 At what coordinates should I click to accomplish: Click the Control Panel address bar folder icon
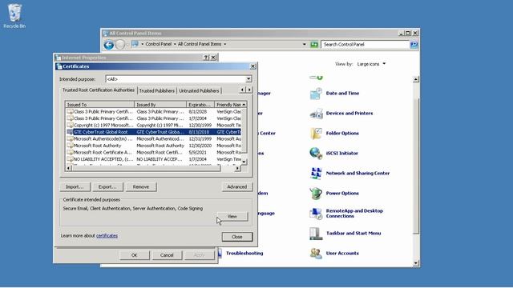(x=135, y=44)
